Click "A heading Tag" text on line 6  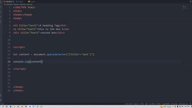[49, 25]
